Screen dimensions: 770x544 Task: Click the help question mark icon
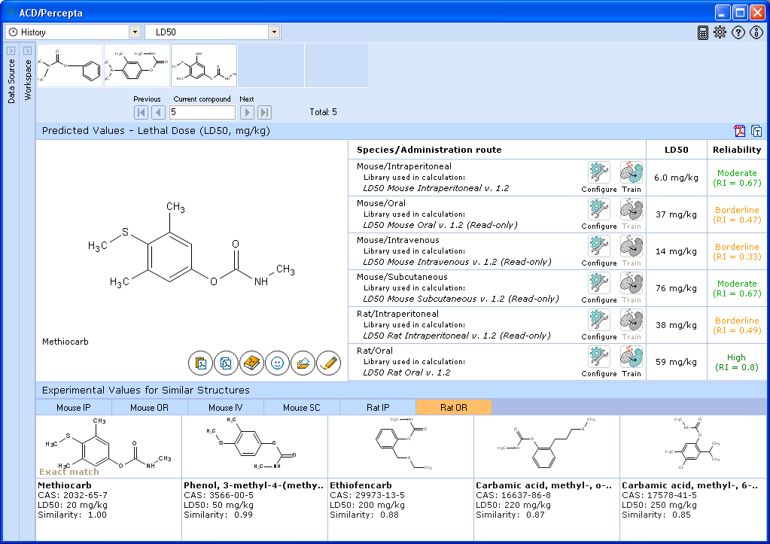point(738,32)
